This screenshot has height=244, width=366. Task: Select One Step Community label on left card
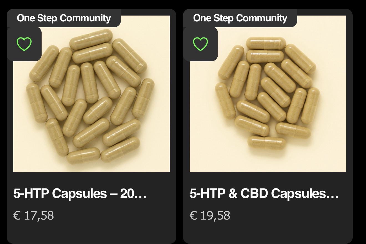(x=64, y=18)
